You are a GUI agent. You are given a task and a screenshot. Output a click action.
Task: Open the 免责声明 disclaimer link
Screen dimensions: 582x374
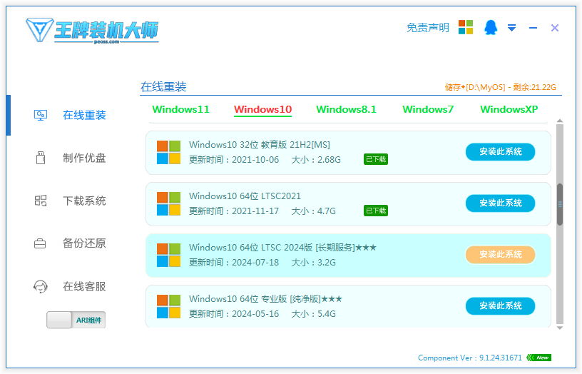(x=428, y=28)
